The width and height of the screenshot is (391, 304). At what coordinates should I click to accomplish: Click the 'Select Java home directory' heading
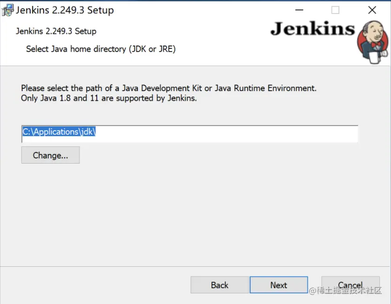101,49
